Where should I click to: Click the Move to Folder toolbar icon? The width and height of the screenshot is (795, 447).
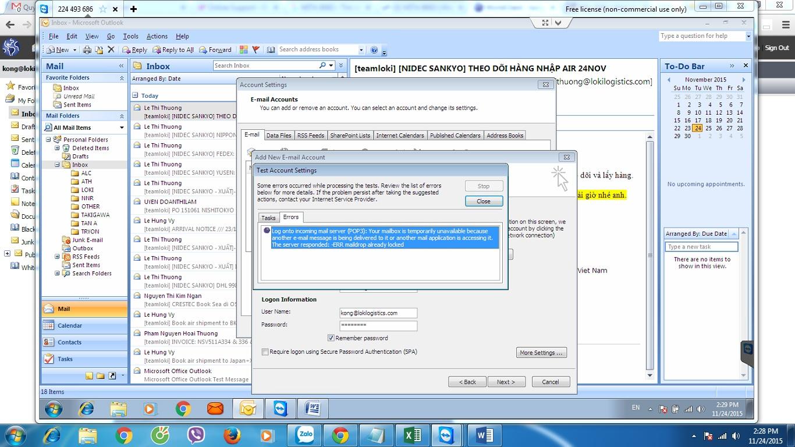(x=99, y=50)
